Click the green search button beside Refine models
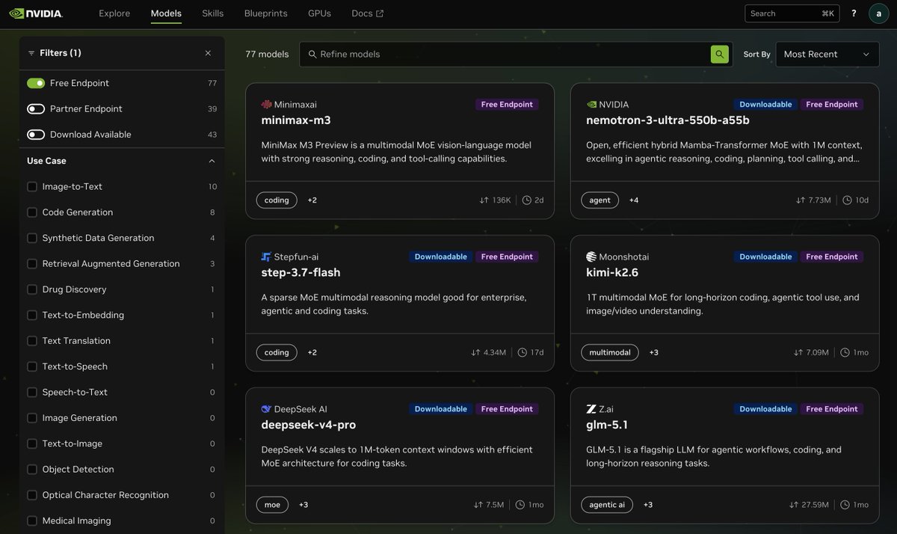The width and height of the screenshot is (897, 534). click(719, 54)
